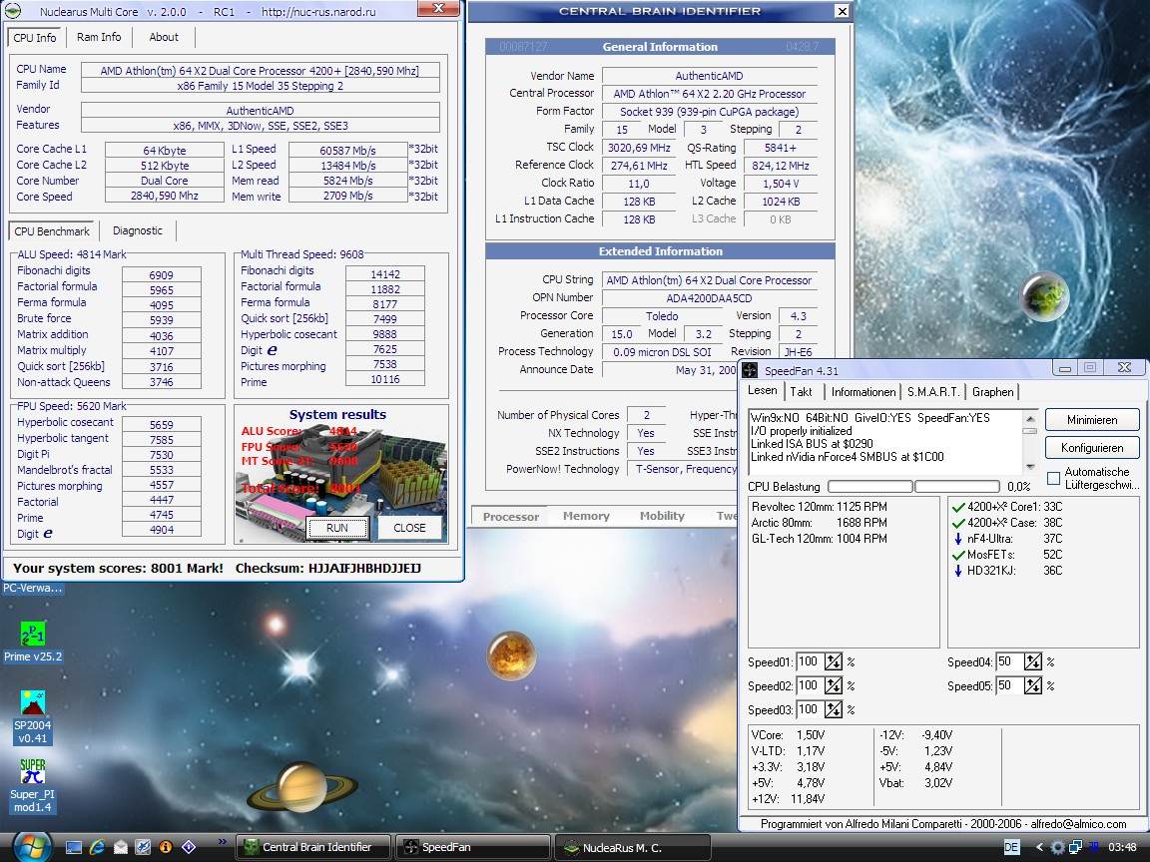Click the CPU Name field in Nuclearus

(x=260, y=71)
